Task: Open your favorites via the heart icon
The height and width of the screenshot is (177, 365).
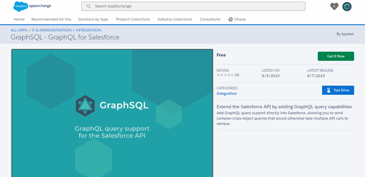Action: point(334,6)
